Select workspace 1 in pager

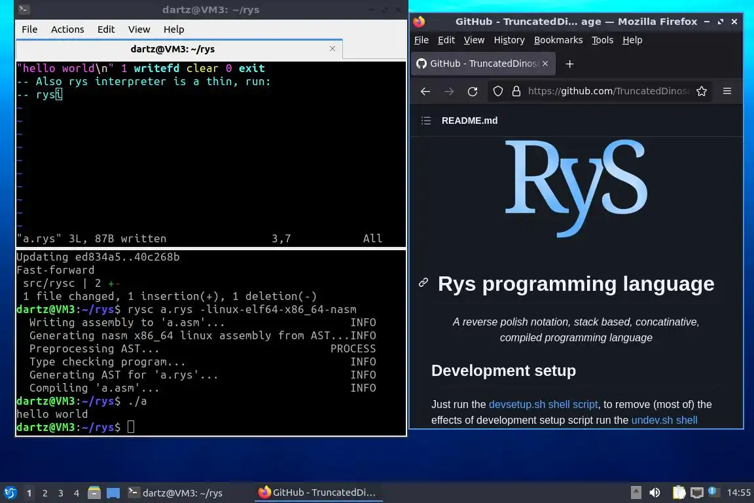[29, 493]
